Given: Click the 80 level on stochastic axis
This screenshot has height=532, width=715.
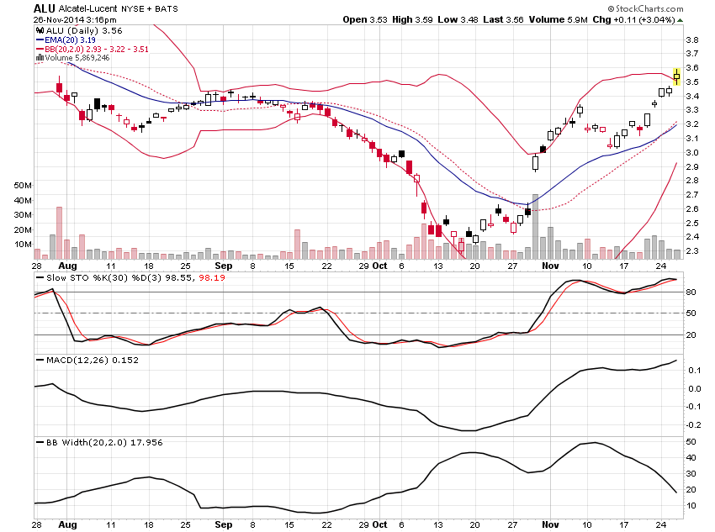Looking at the screenshot, I should point(691,292).
